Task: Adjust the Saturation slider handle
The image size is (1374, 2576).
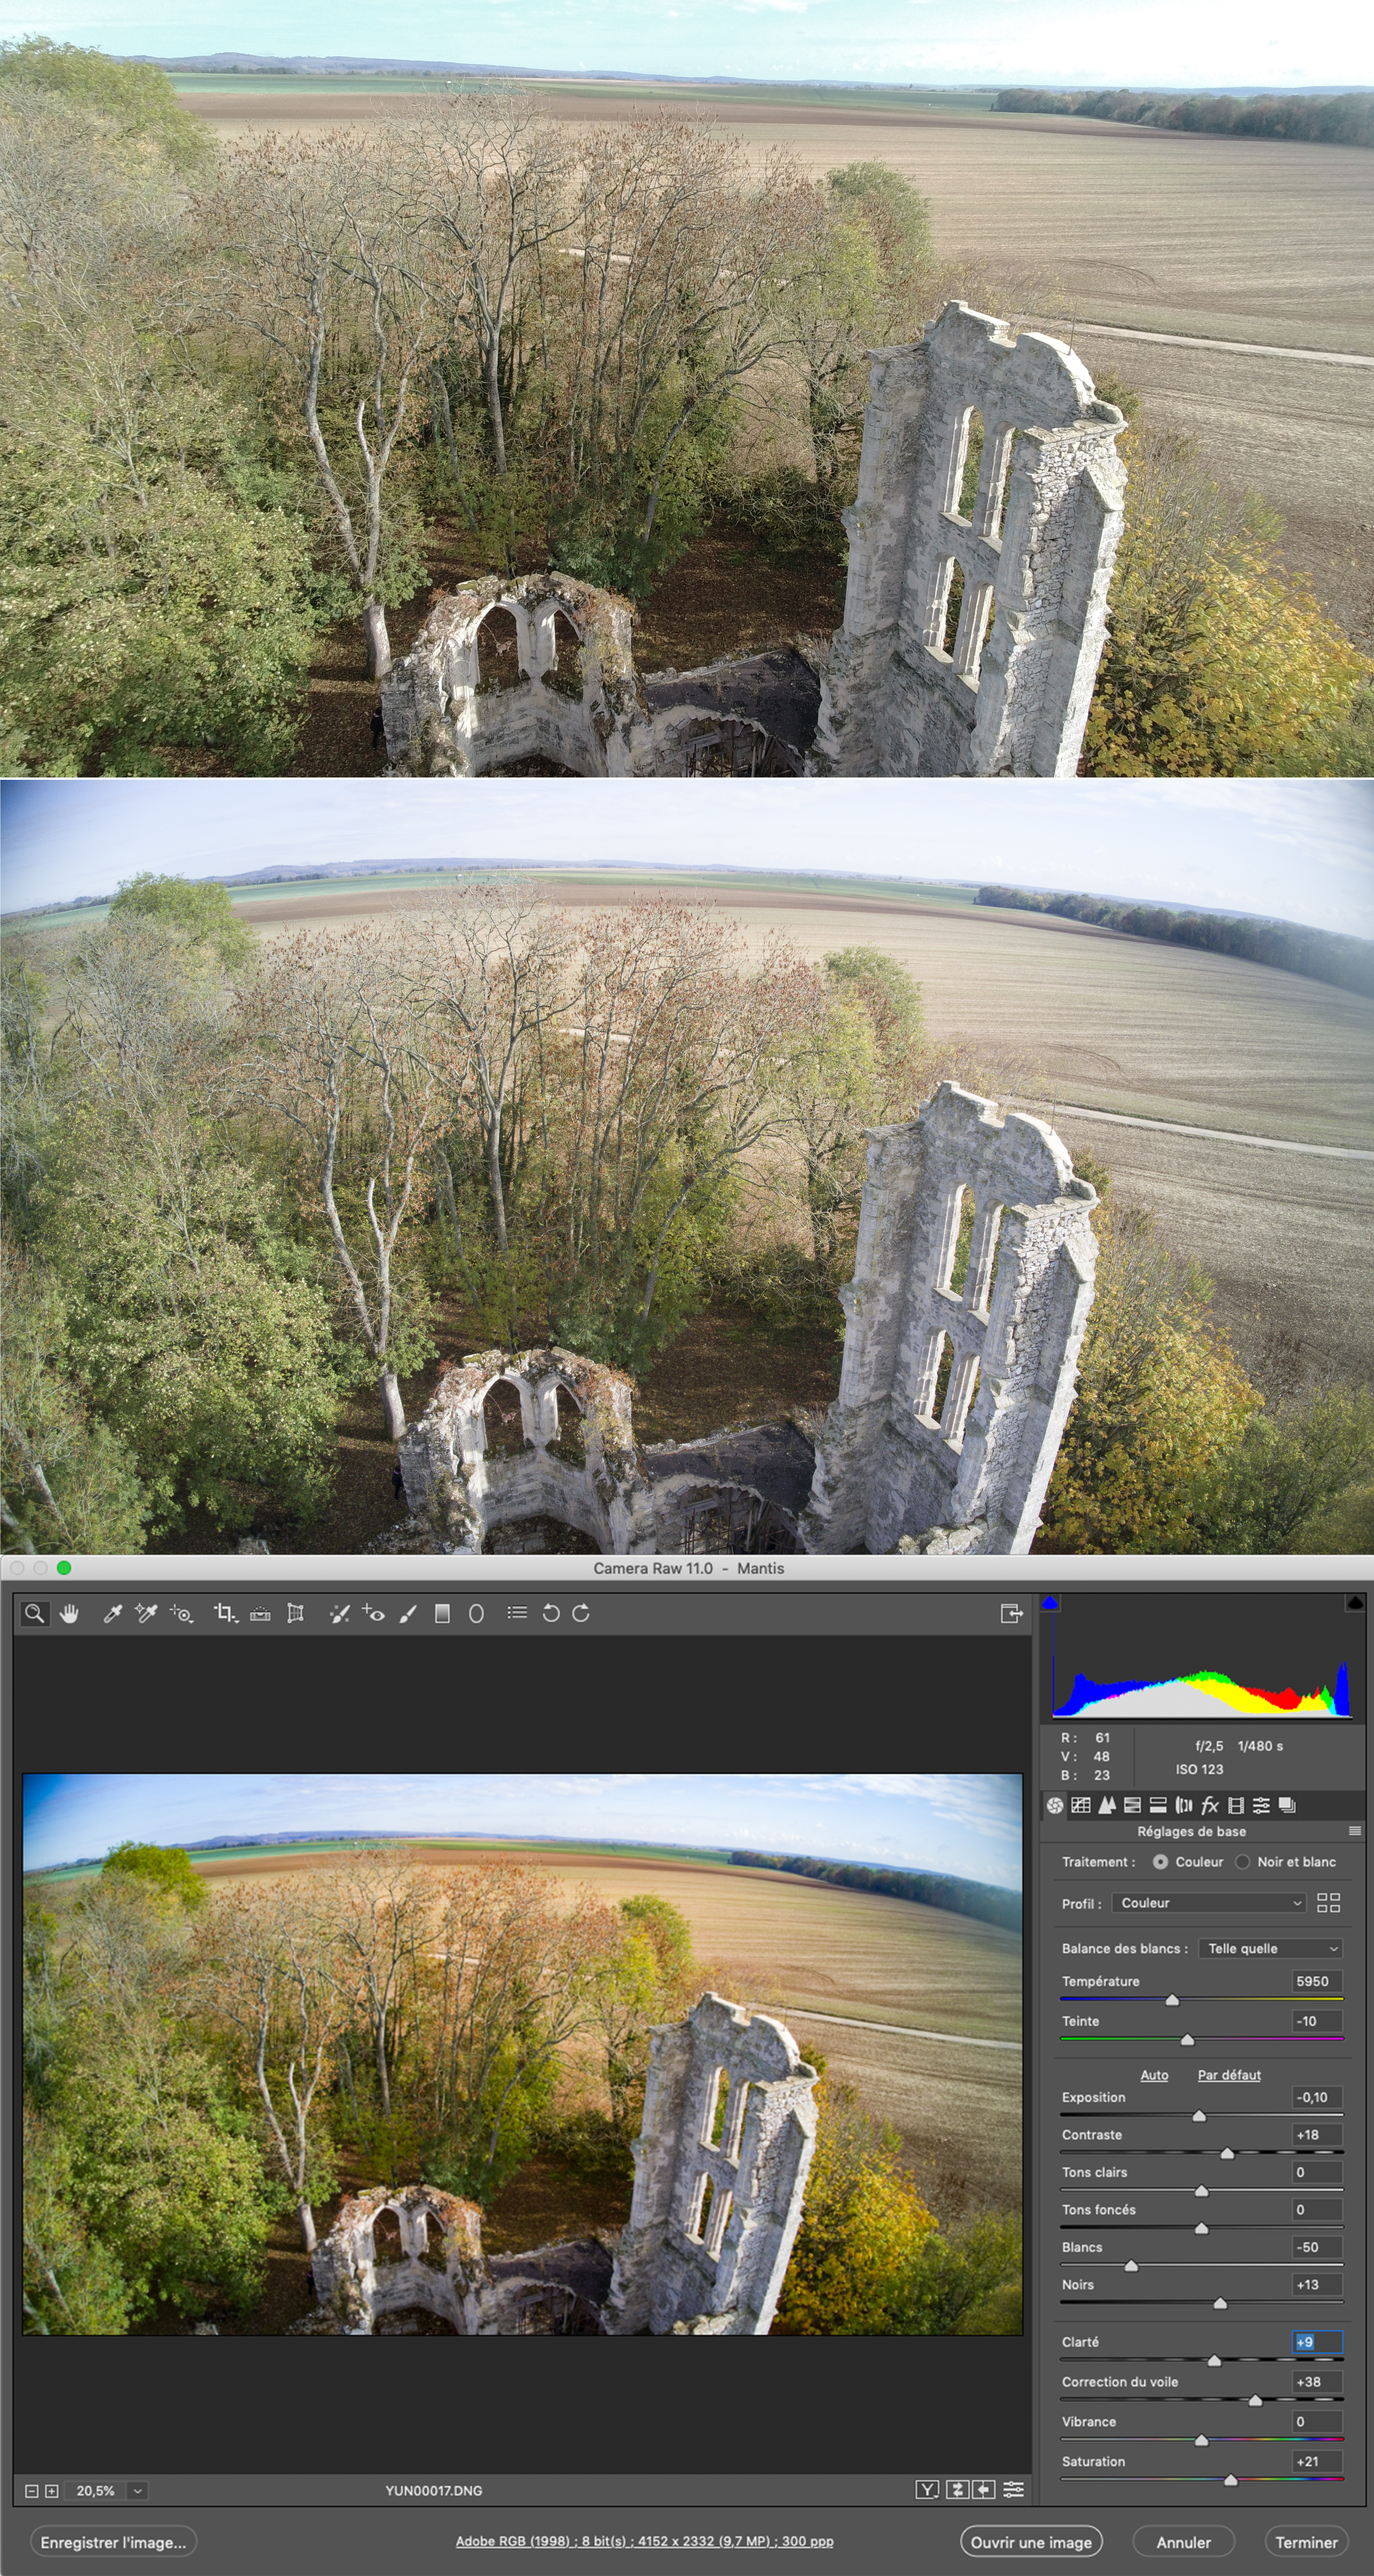Action: tap(1231, 2480)
